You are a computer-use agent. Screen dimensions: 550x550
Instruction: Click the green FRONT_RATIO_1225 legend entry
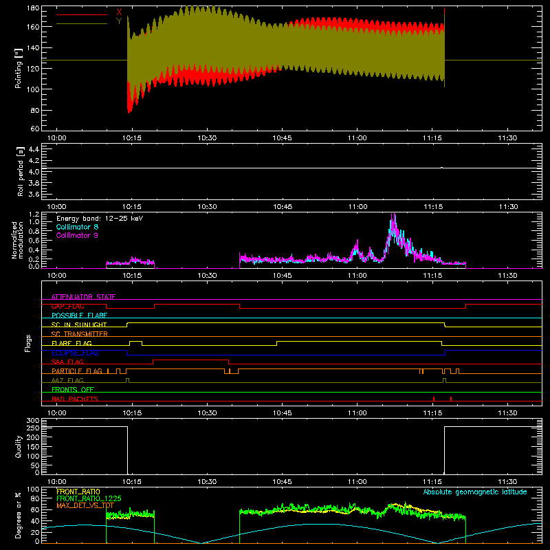coord(89,498)
